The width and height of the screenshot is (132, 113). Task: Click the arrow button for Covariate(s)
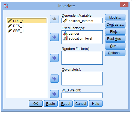tap(54, 79)
